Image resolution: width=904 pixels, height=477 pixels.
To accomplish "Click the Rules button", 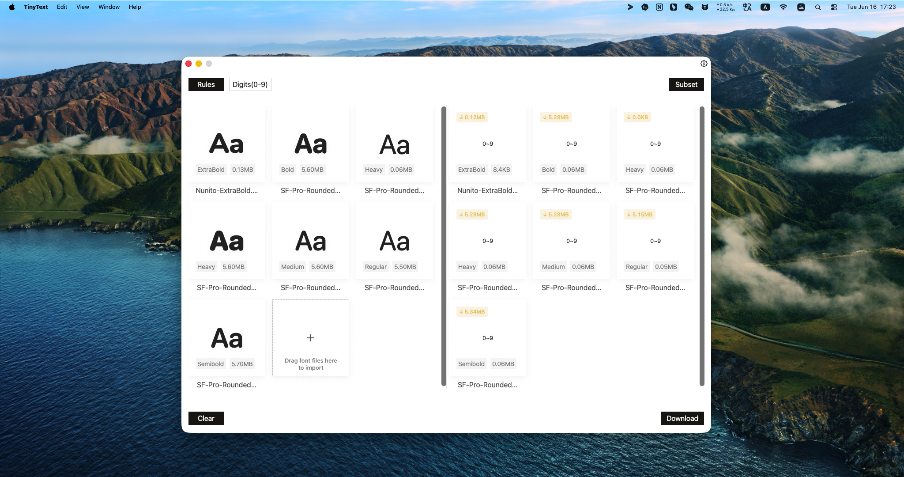I will 206,84.
